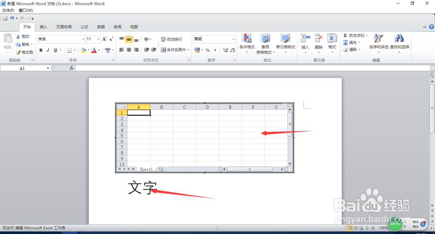Click the accounting number format icon
This screenshot has height=234, width=435.
coord(197,50)
